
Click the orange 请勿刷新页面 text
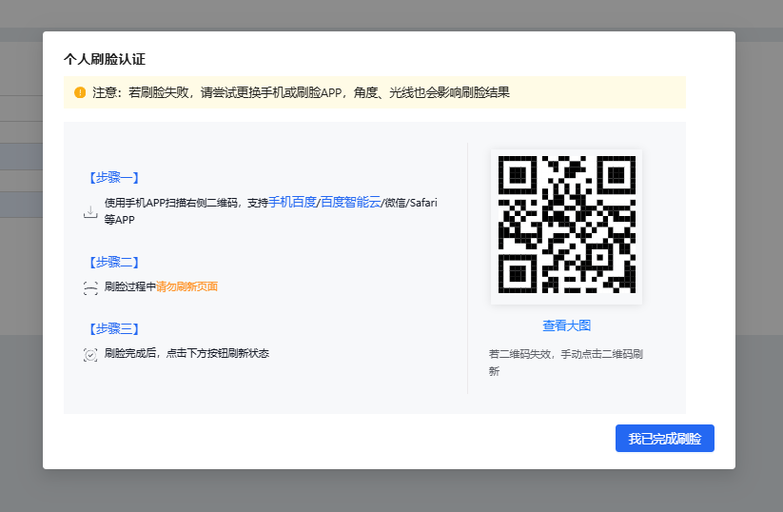186,286
